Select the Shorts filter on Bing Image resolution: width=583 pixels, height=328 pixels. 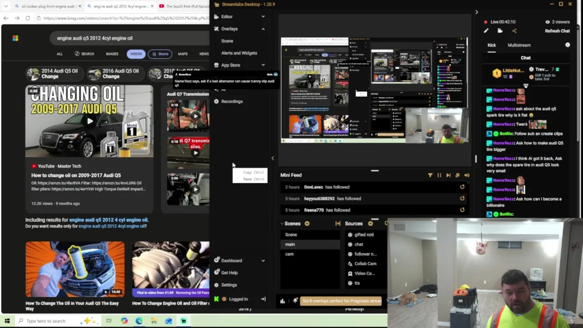(160, 54)
